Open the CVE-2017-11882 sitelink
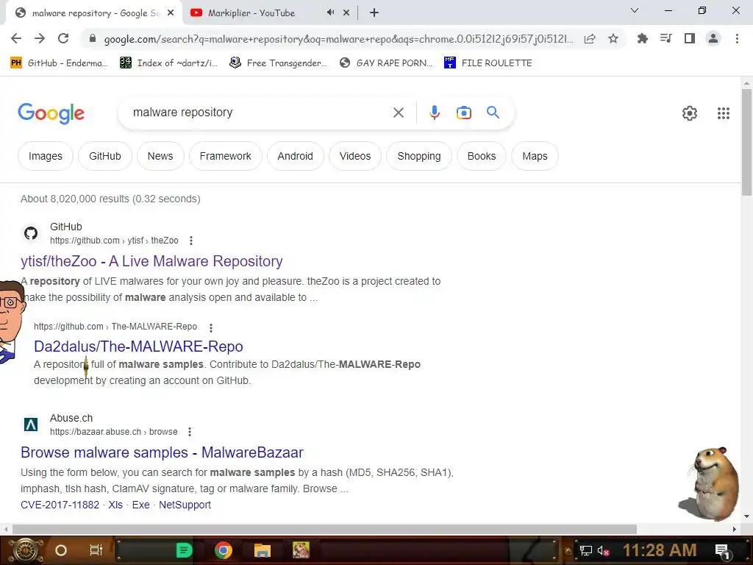 pyautogui.click(x=60, y=505)
